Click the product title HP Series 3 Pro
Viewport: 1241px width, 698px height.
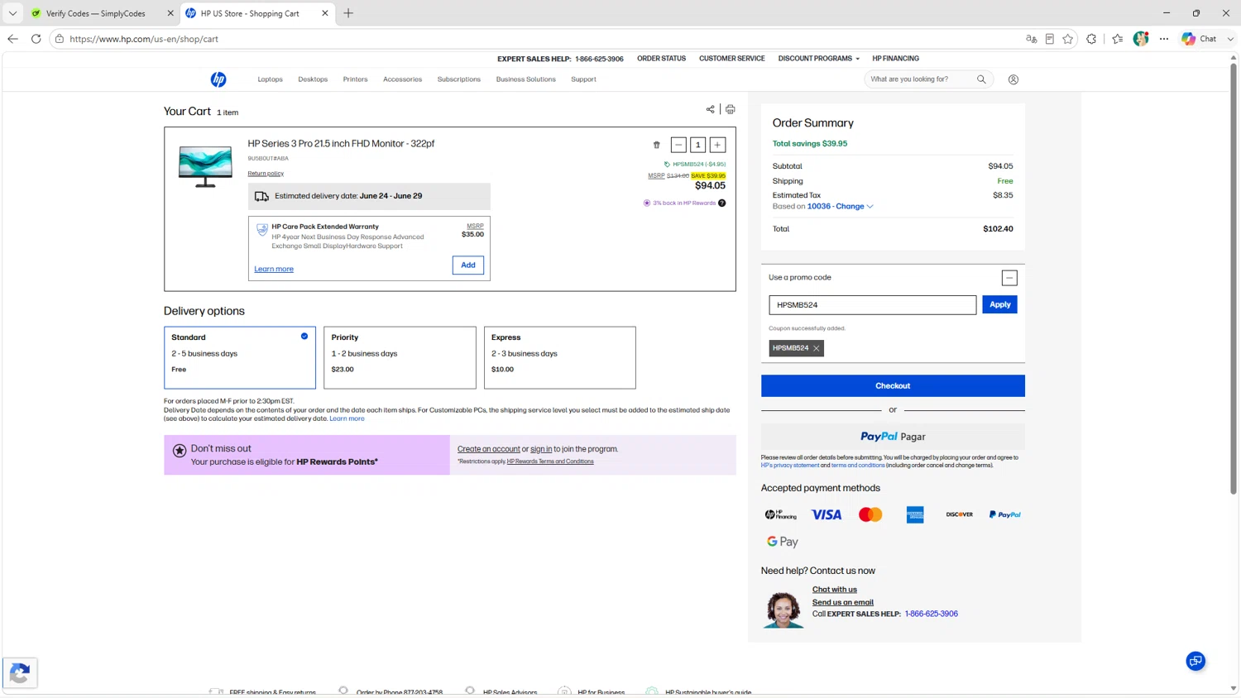pos(341,144)
